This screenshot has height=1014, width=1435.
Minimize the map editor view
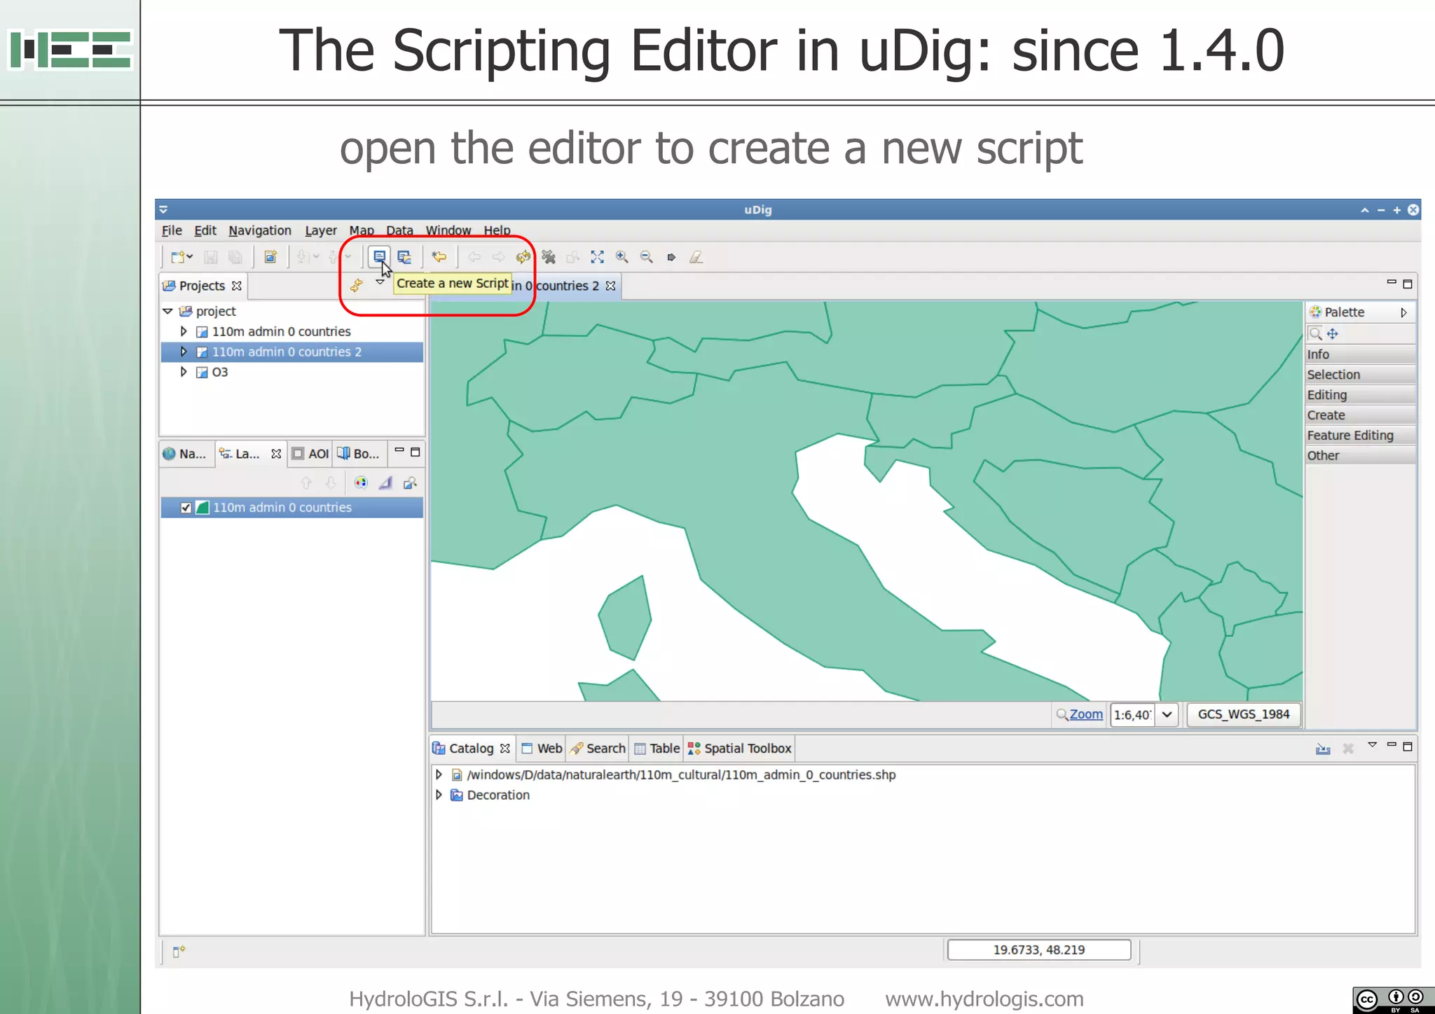[1392, 282]
